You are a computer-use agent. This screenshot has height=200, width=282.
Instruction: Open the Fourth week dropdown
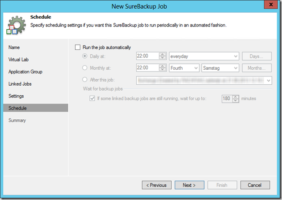tap(184, 68)
